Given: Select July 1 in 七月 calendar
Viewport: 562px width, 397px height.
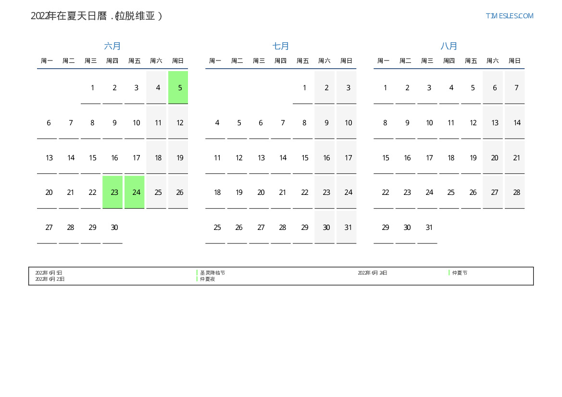Looking at the screenshot, I should (x=302, y=87).
